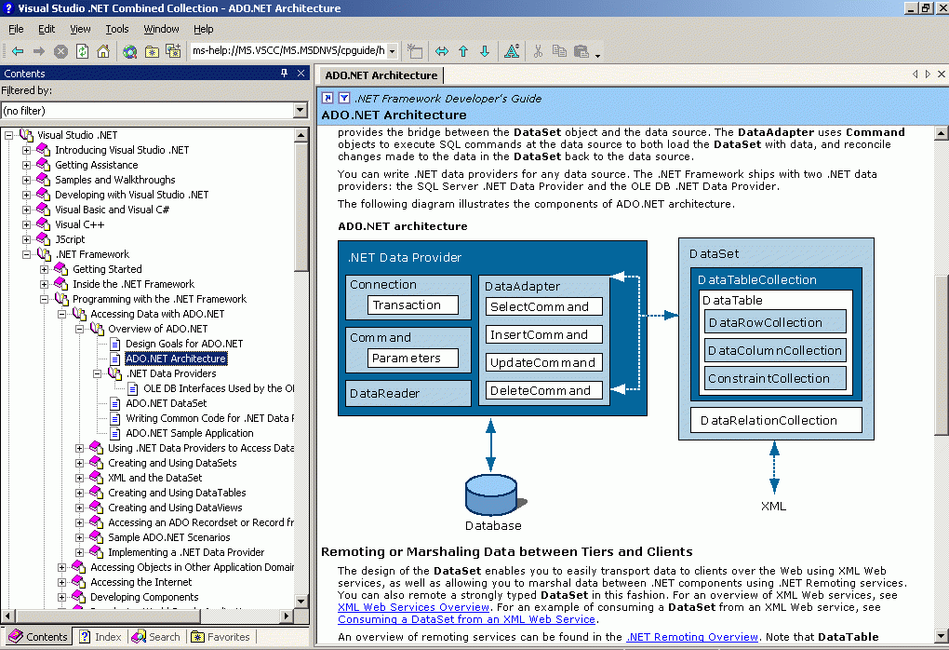Collapse Accessing Data with ADO.NET node

pyautogui.click(x=61, y=314)
